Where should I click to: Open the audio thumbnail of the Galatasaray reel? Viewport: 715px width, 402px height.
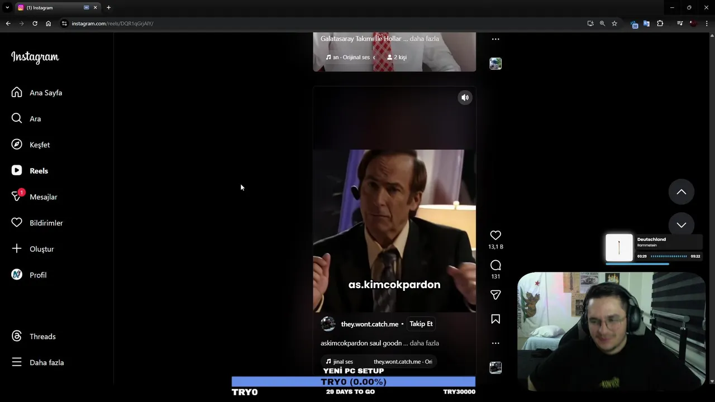tap(495, 64)
